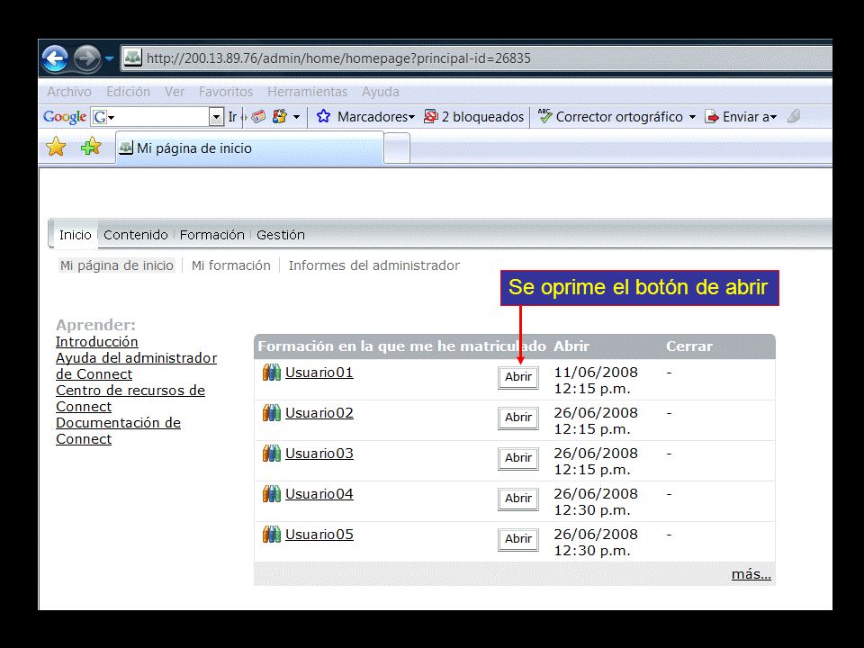Click the browser Forward arrow button

coord(87,58)
